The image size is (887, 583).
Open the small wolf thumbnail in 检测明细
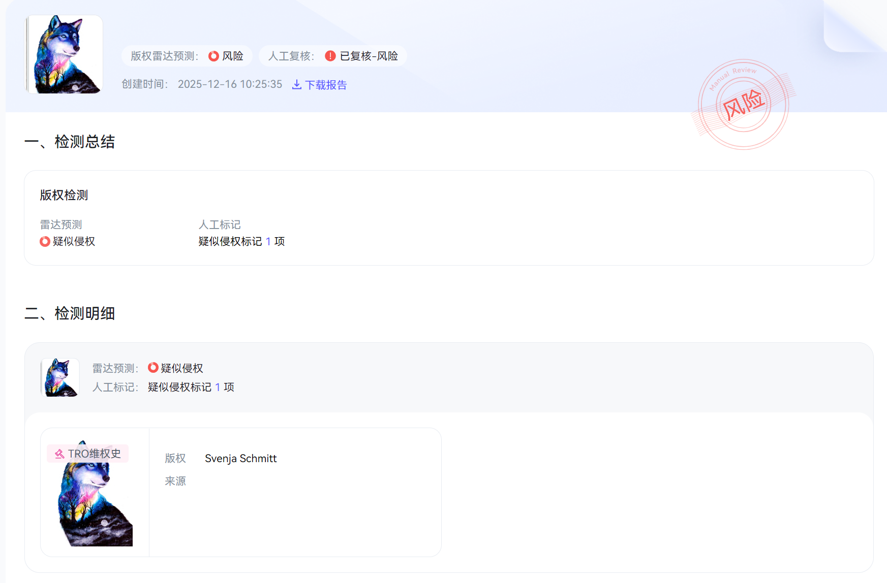coord(60,377)
